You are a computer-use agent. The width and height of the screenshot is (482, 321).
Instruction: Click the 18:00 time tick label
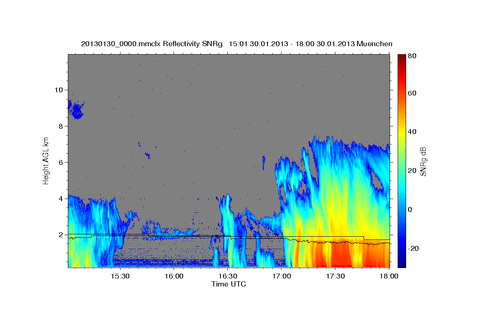(389, 276)
